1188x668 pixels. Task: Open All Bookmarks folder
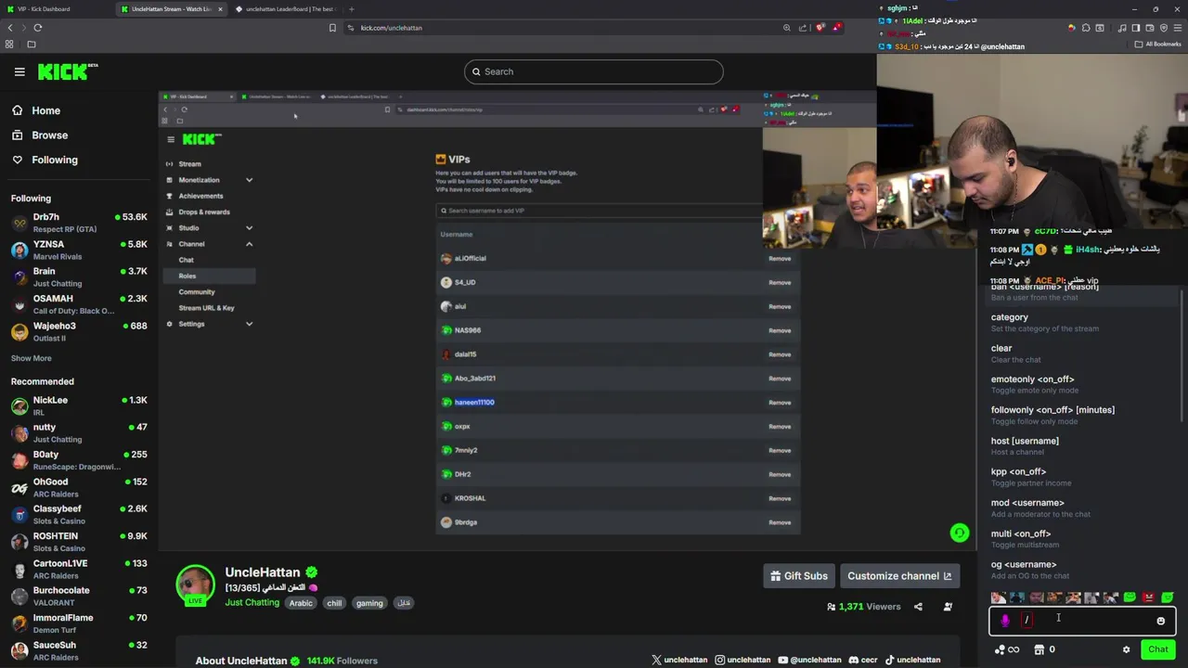pyautogui.click(x=1158, y=44)
